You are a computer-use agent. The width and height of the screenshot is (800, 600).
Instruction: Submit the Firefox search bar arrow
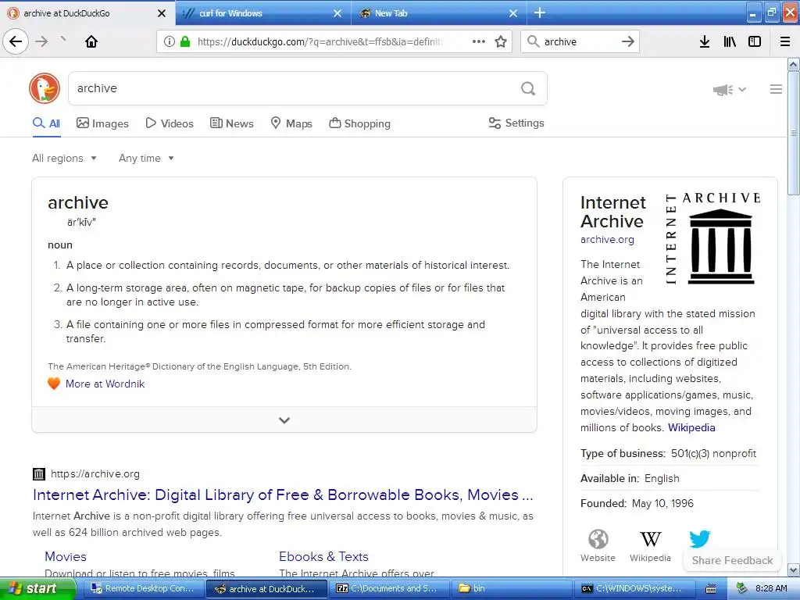tap(628, 42)
